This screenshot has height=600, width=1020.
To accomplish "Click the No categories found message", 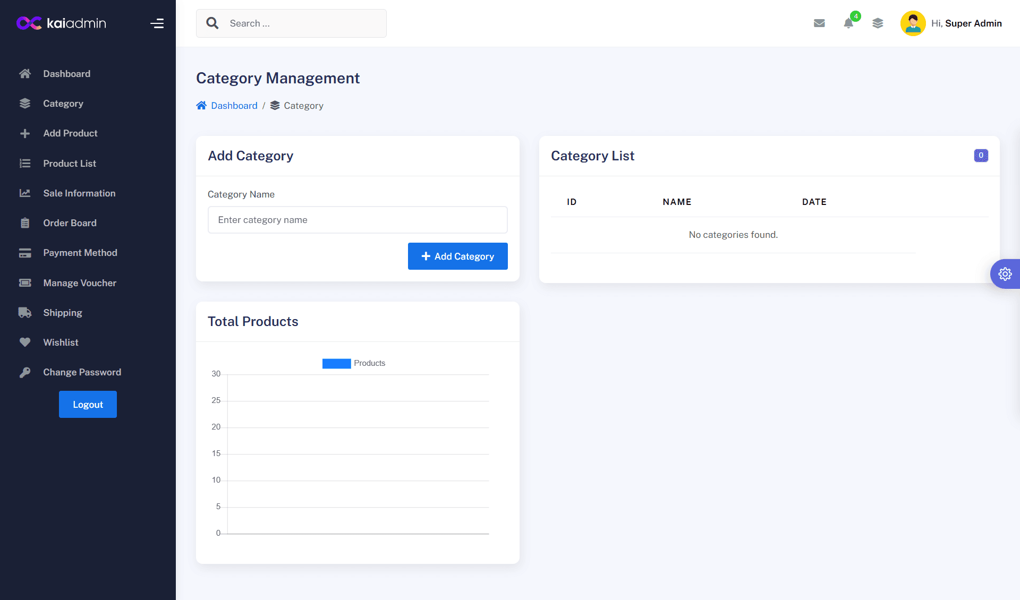I will [x=733, y=235].
